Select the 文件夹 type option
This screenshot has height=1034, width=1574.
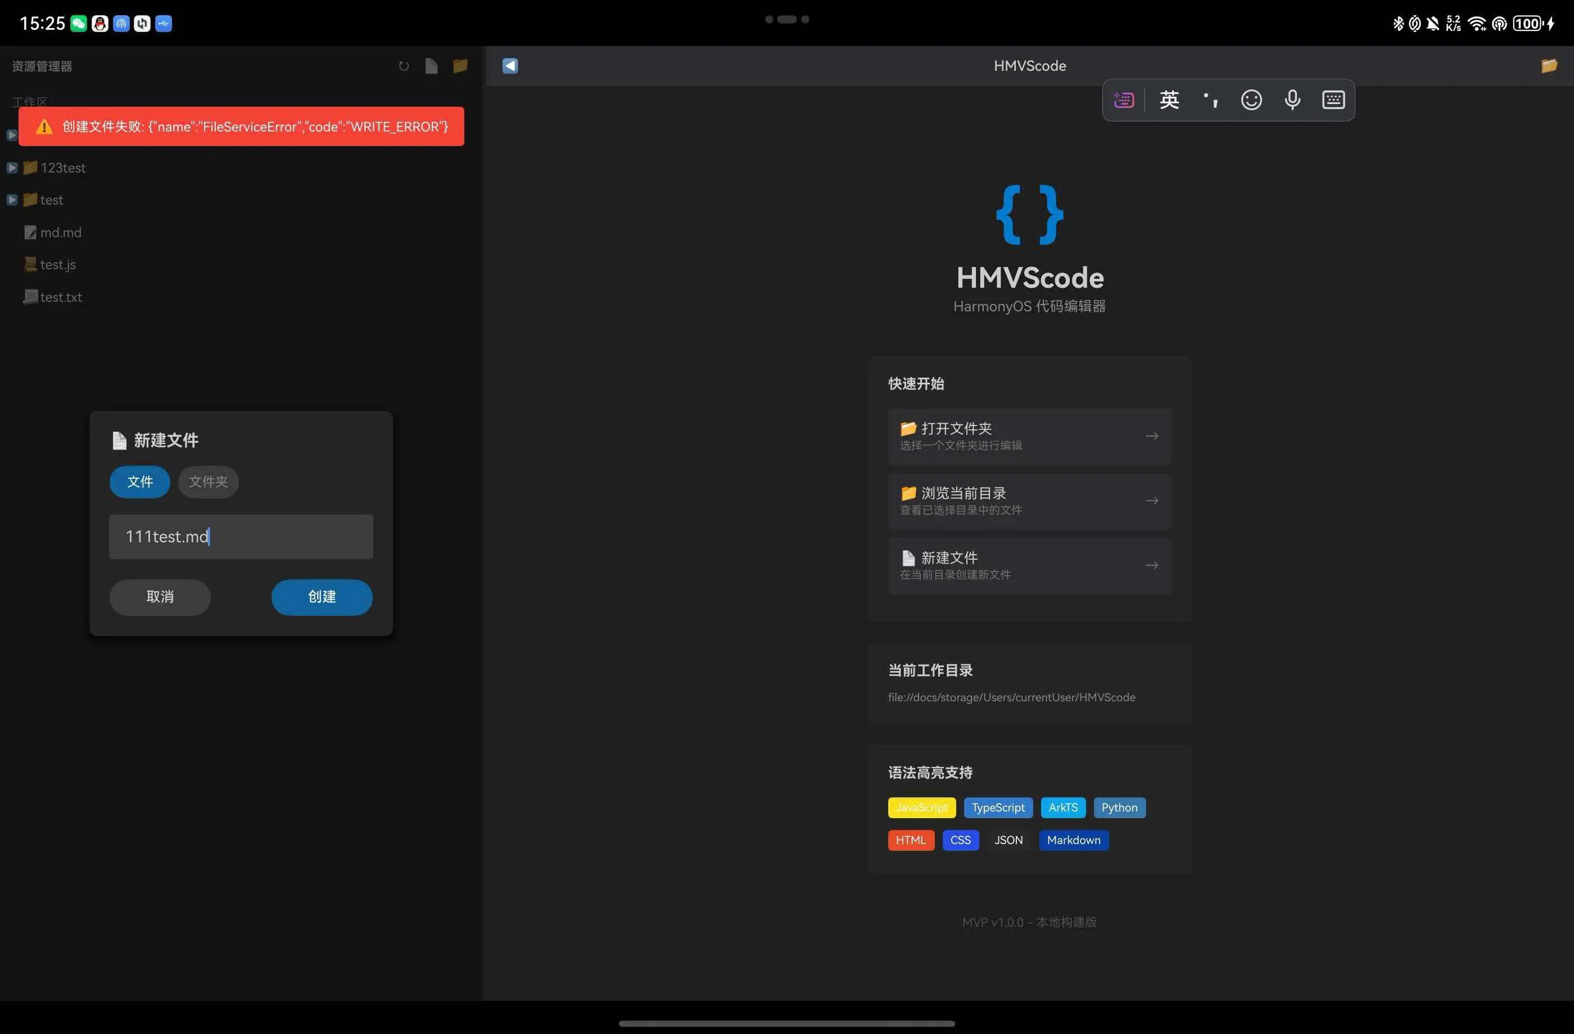209,482
